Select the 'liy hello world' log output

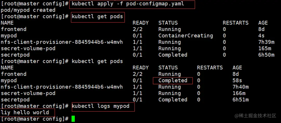tap(25, 112)
